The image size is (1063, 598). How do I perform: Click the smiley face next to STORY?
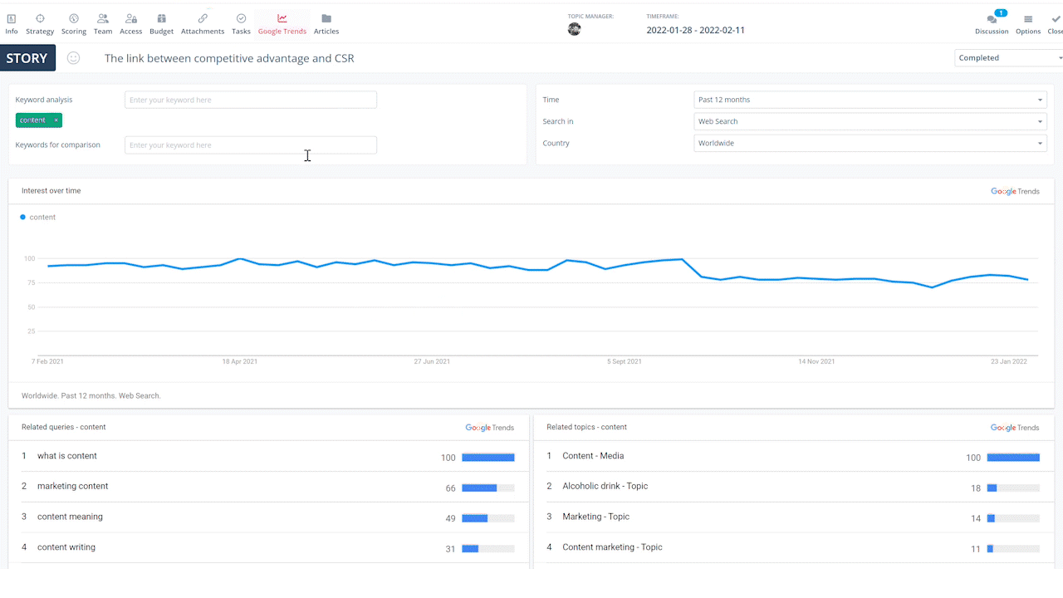tap(73, 58)
